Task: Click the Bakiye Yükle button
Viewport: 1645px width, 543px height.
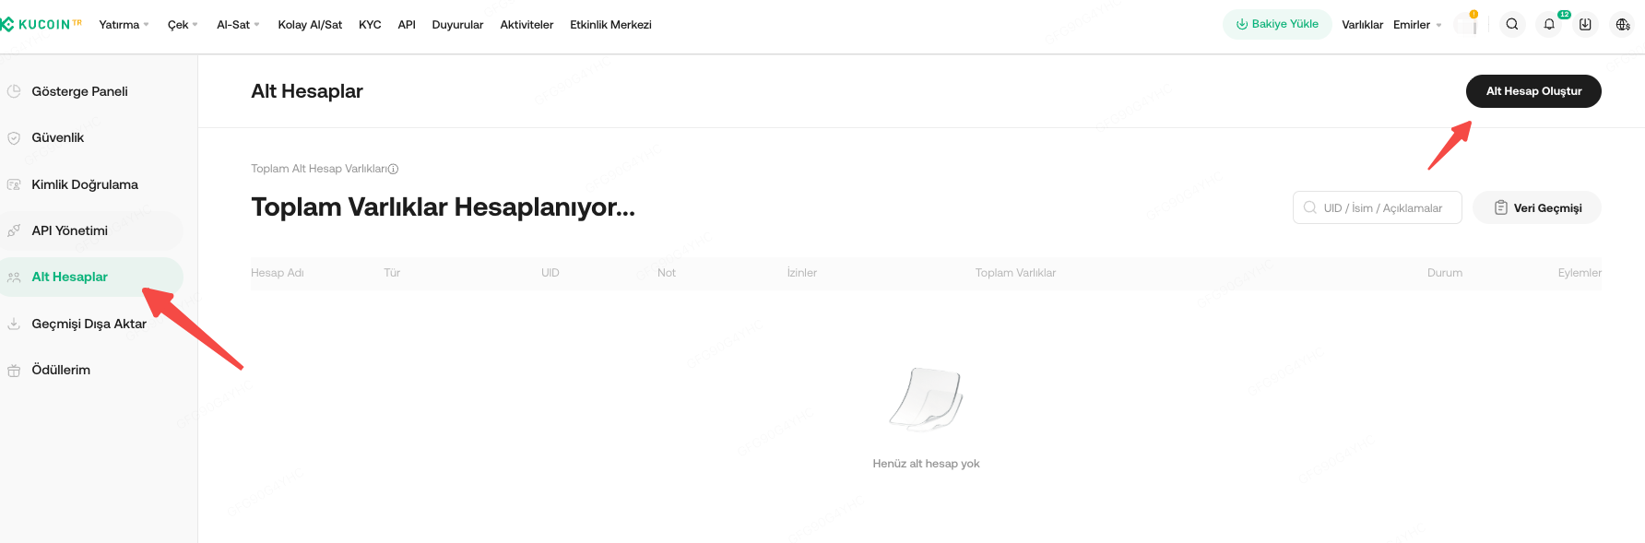Action: click(1277, 24)
